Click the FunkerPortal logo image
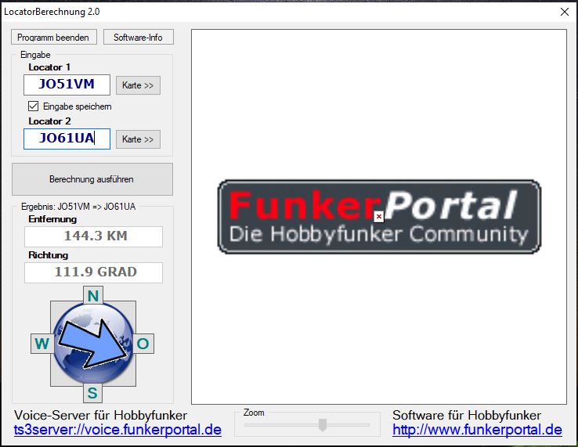The height and width of the screenshot is (447, 578). point(379,217)
